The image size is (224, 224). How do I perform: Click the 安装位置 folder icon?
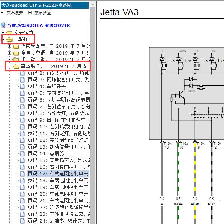click(9, 33)
